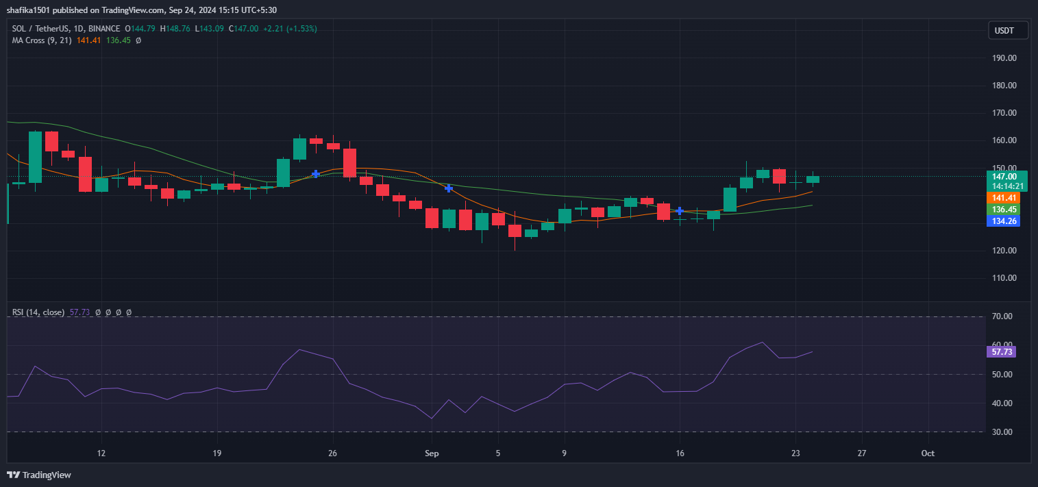Click the fourth Ø icon in the RSI legend

click(129, 312)
